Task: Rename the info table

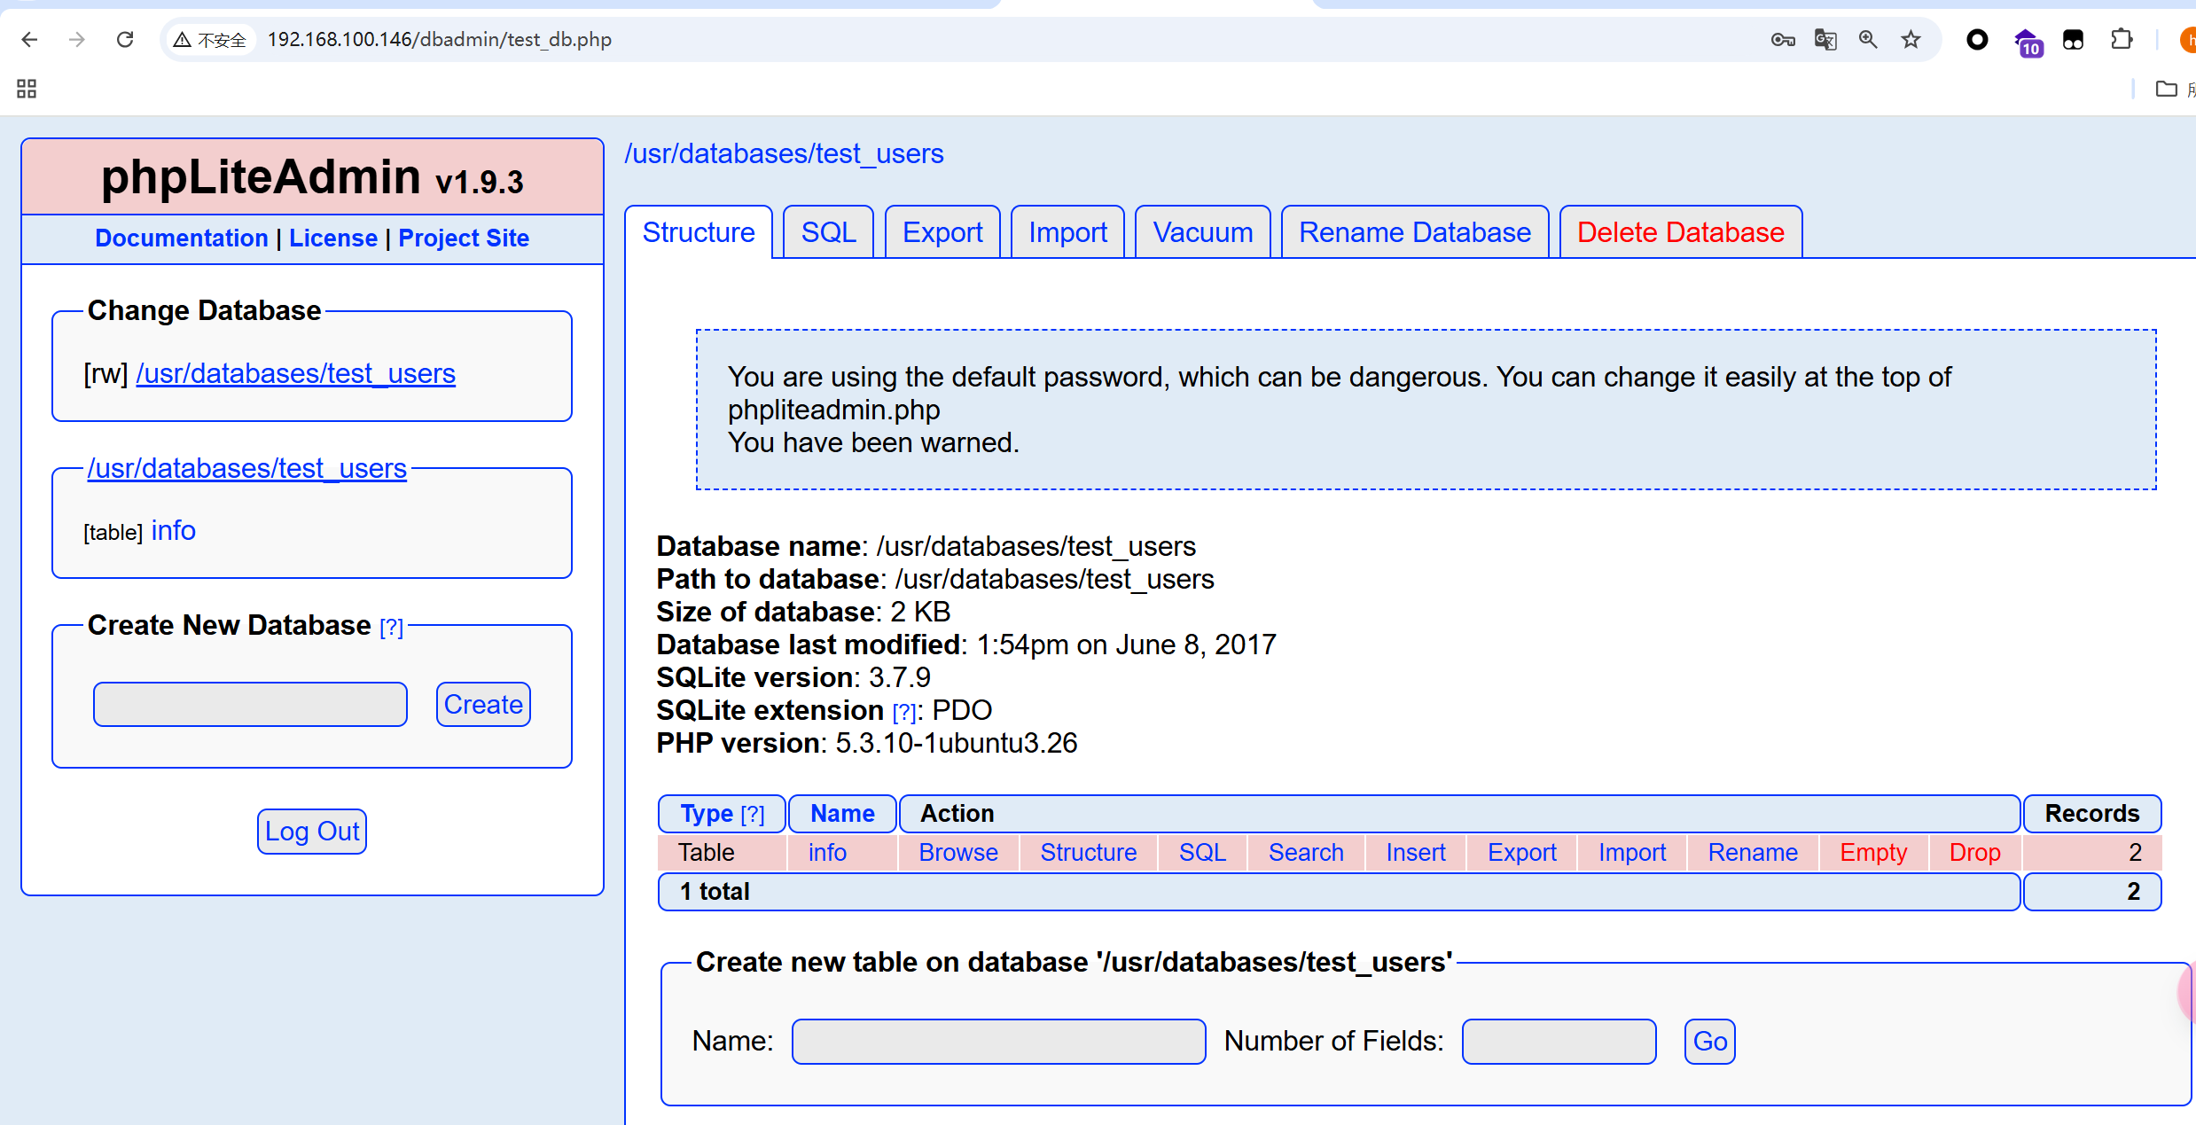Action: pos(1753,853)
